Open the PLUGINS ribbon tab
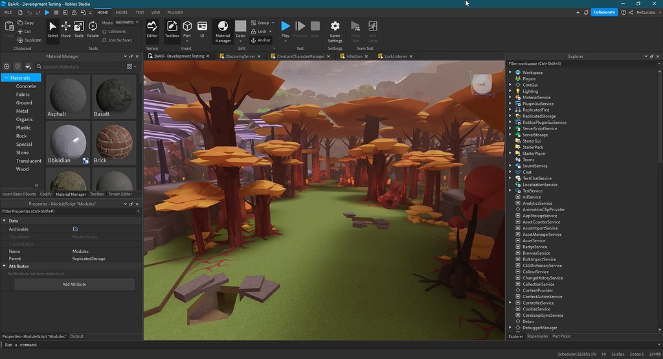 point(175,12)
